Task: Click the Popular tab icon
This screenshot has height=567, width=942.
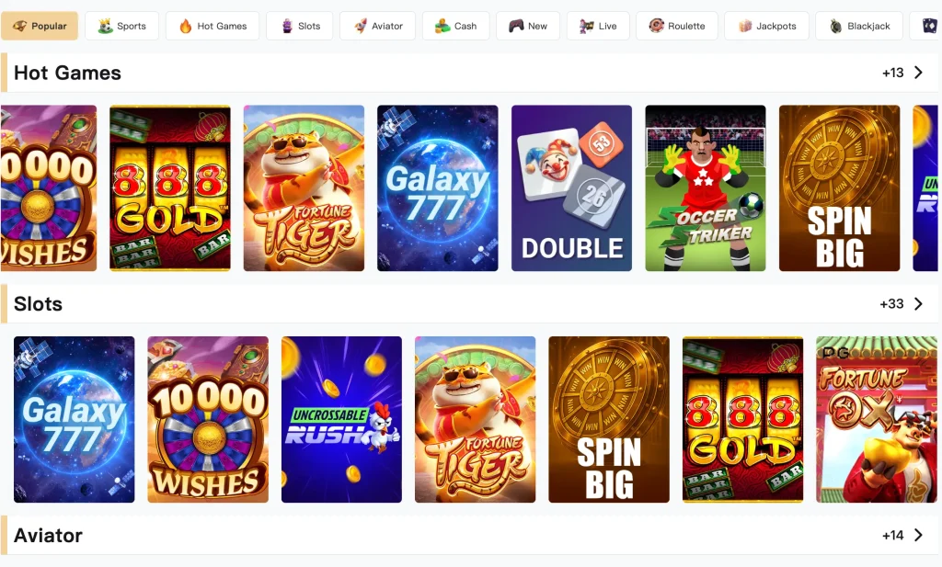Action: [x=20, y=26]
